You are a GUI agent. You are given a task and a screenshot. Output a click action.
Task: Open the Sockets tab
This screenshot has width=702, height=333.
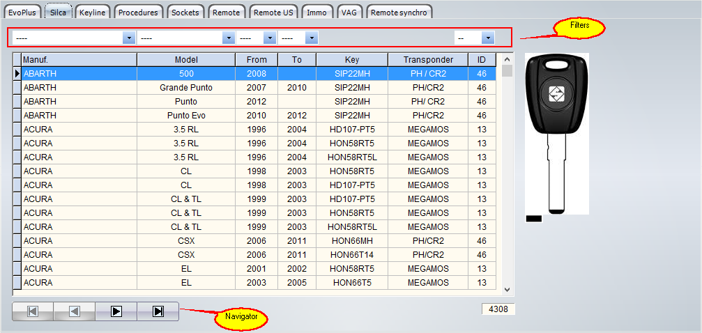[x=185, y=13]
